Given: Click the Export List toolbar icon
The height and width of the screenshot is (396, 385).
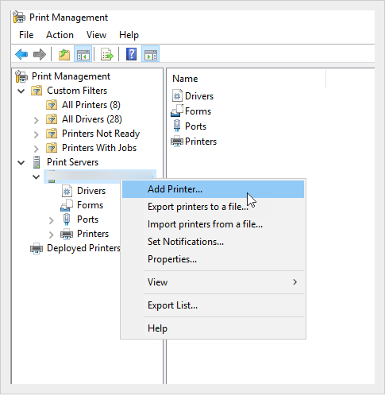Looking at the screenshot, I should 107,55.
